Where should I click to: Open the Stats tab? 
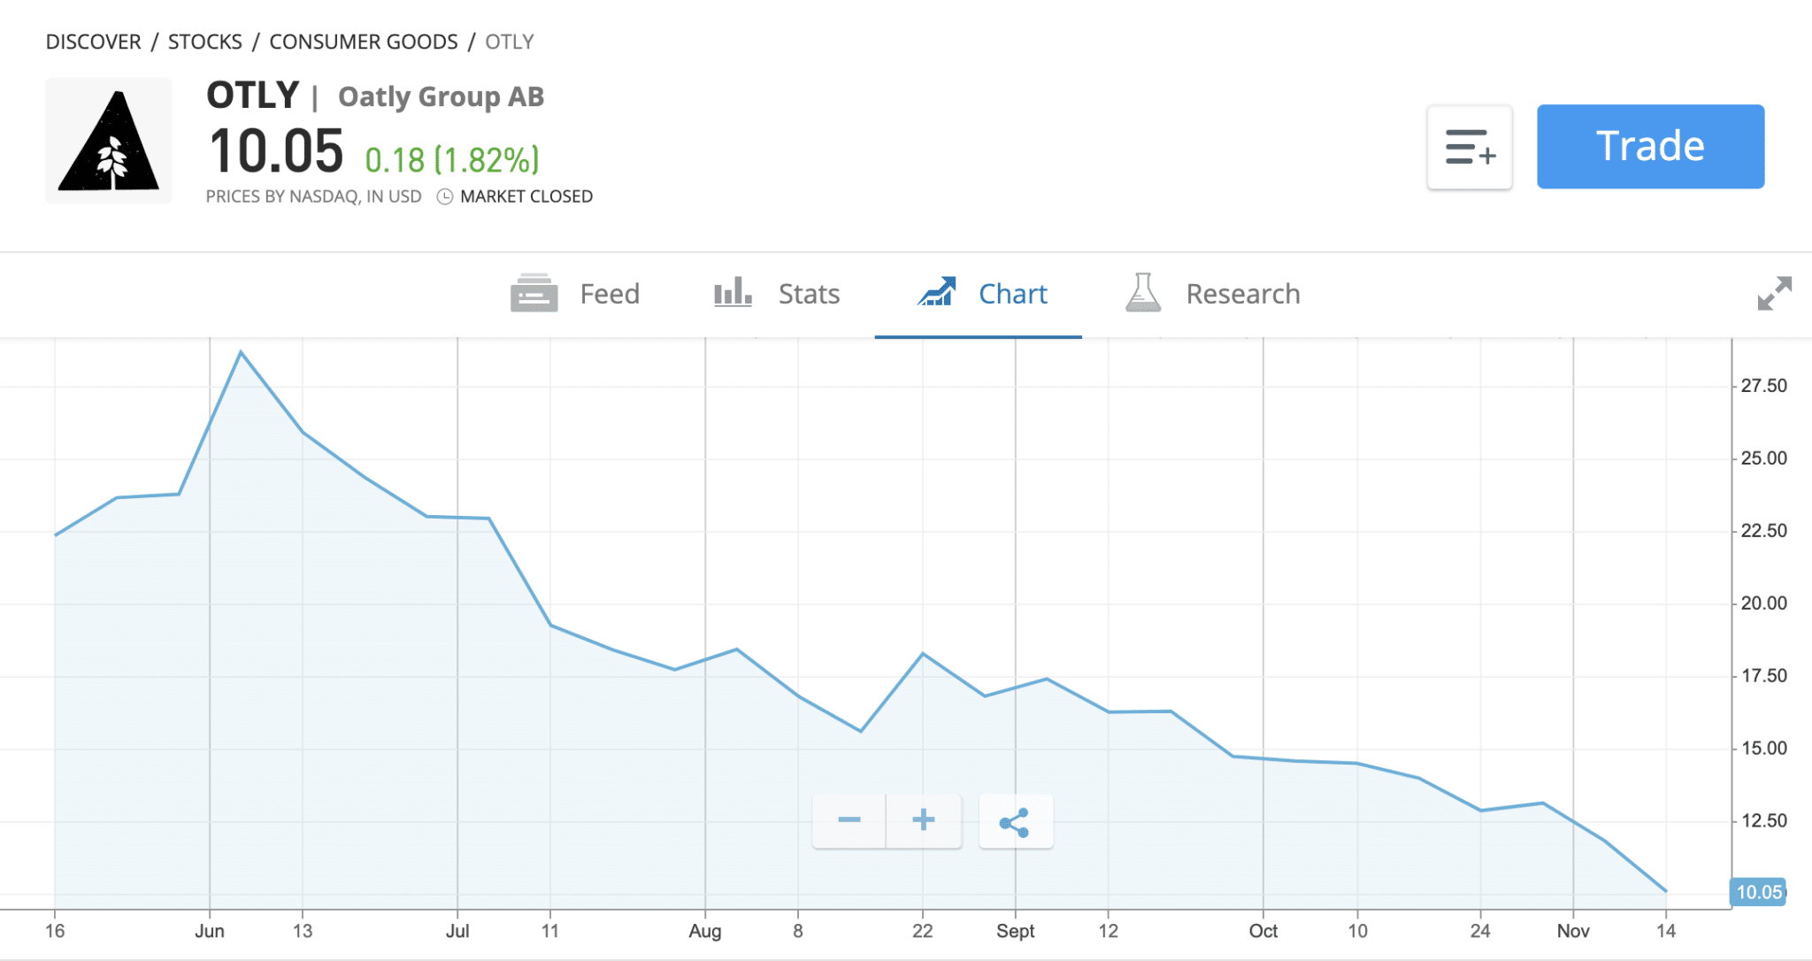pyautogui.click(x=777, y=293)
